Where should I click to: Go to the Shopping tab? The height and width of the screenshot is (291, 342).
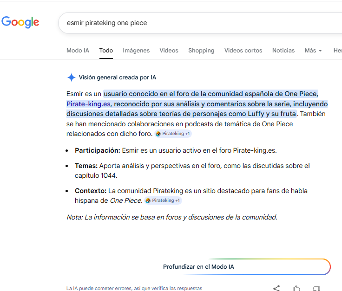201,51
